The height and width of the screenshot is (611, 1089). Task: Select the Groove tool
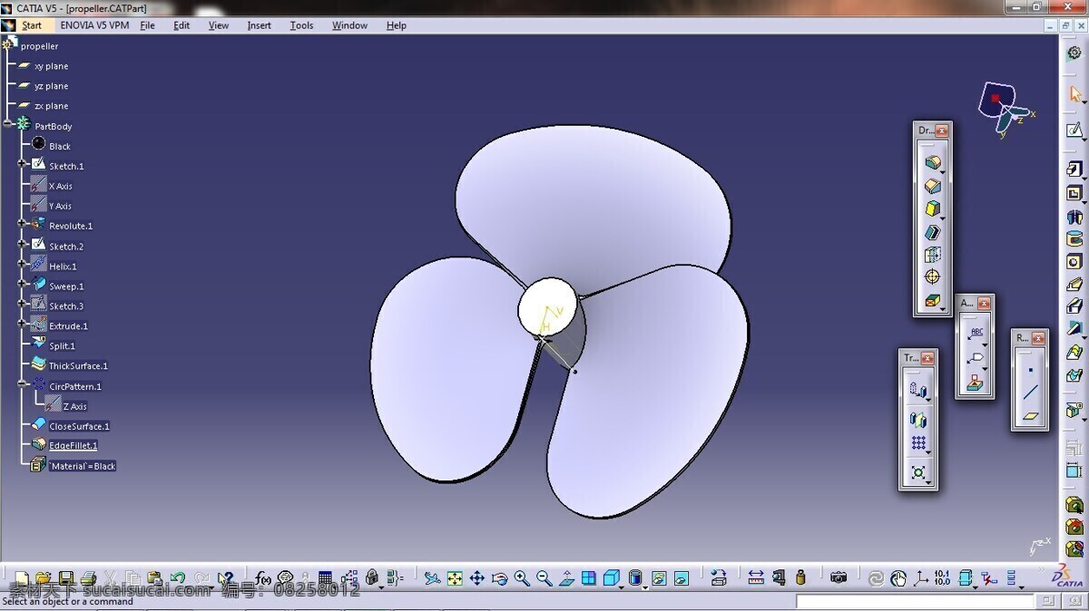coord(1074,239)
